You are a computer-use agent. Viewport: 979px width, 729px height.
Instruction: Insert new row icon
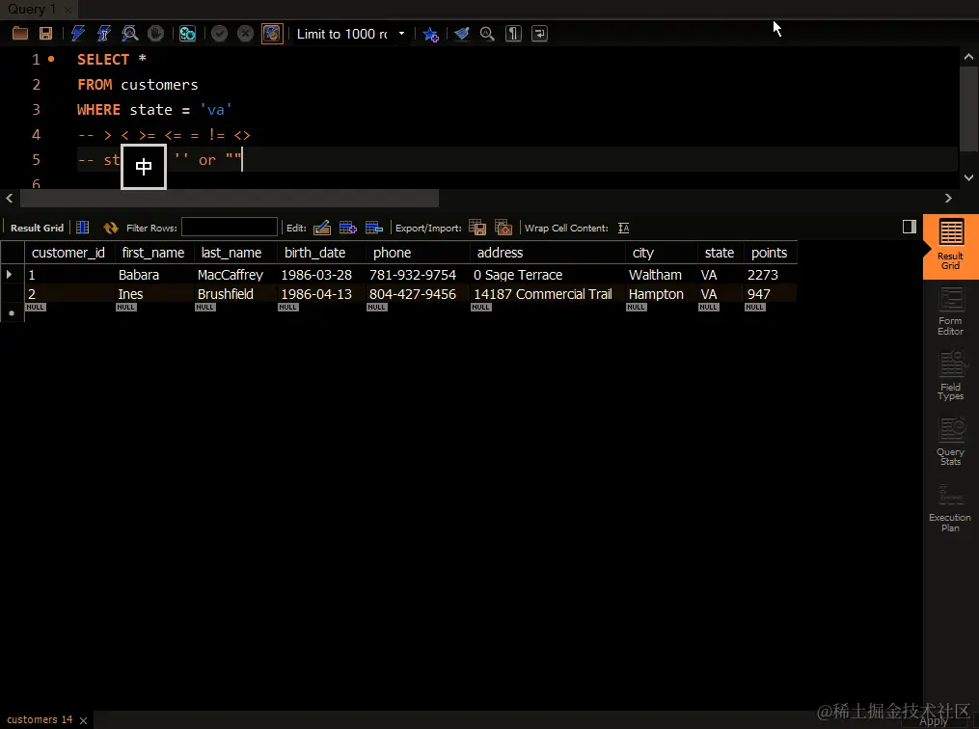[348, 228]
